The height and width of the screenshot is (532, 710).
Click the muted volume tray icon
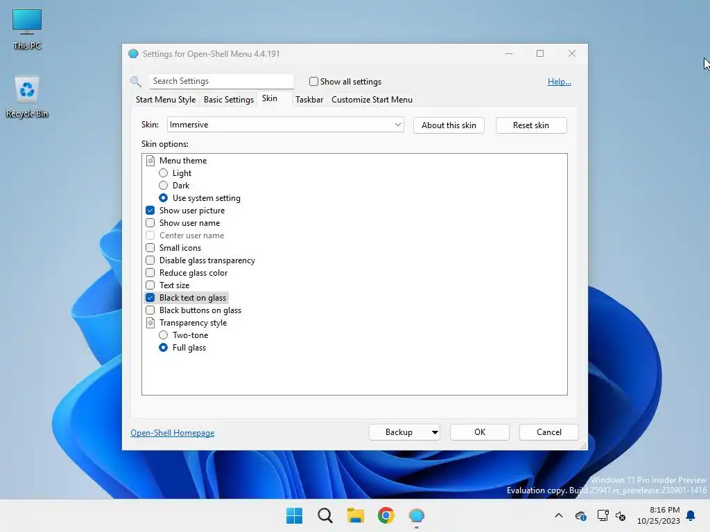(621, 515)
